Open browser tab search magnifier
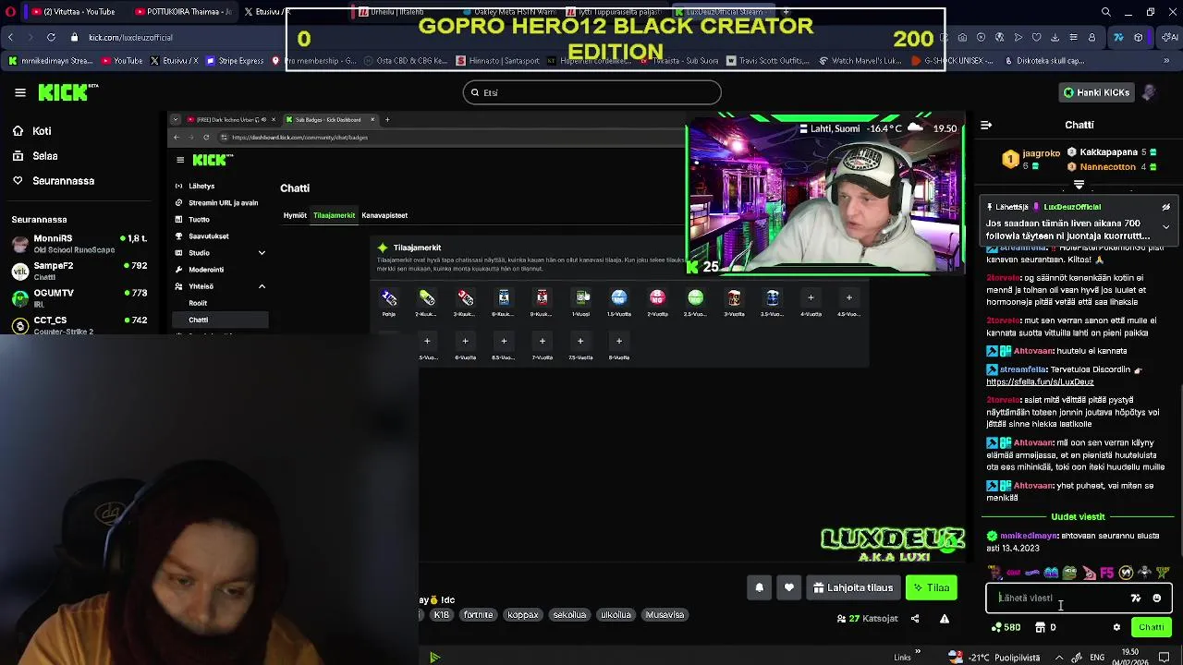 click(1106, 12)
